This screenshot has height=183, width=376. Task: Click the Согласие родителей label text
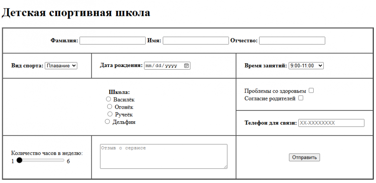tap(270, 98)
